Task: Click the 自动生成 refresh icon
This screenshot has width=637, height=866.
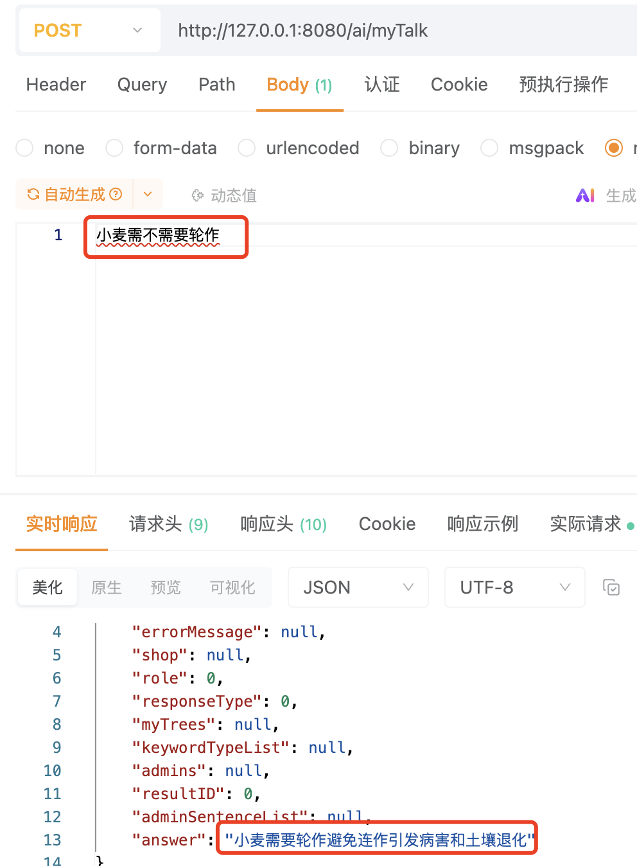Action: [33, 194]
